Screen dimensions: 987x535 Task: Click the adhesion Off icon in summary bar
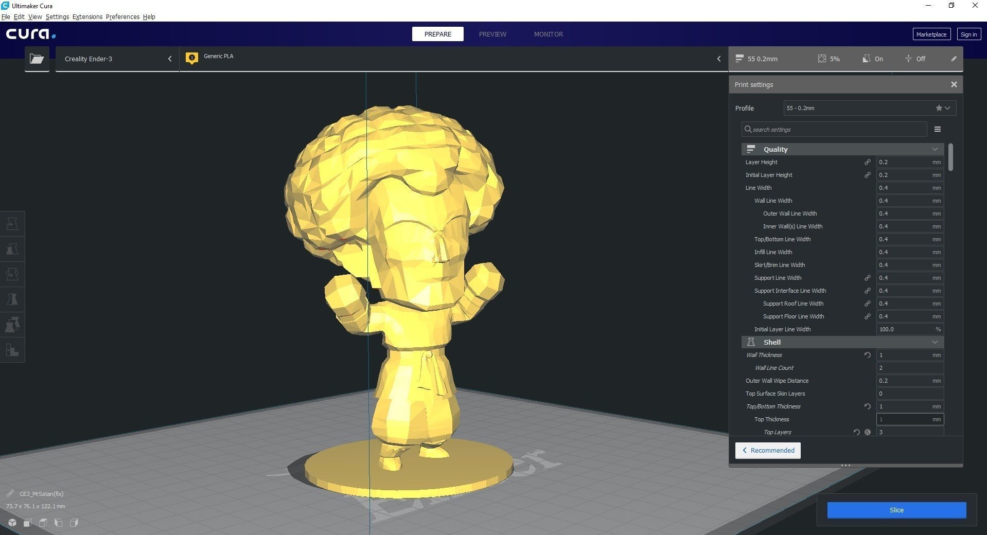[908, 59]
